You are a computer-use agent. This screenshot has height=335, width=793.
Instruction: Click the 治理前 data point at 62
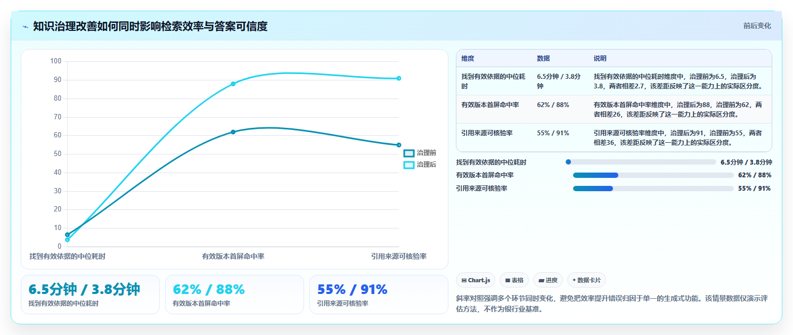click(x=233, y=132)
